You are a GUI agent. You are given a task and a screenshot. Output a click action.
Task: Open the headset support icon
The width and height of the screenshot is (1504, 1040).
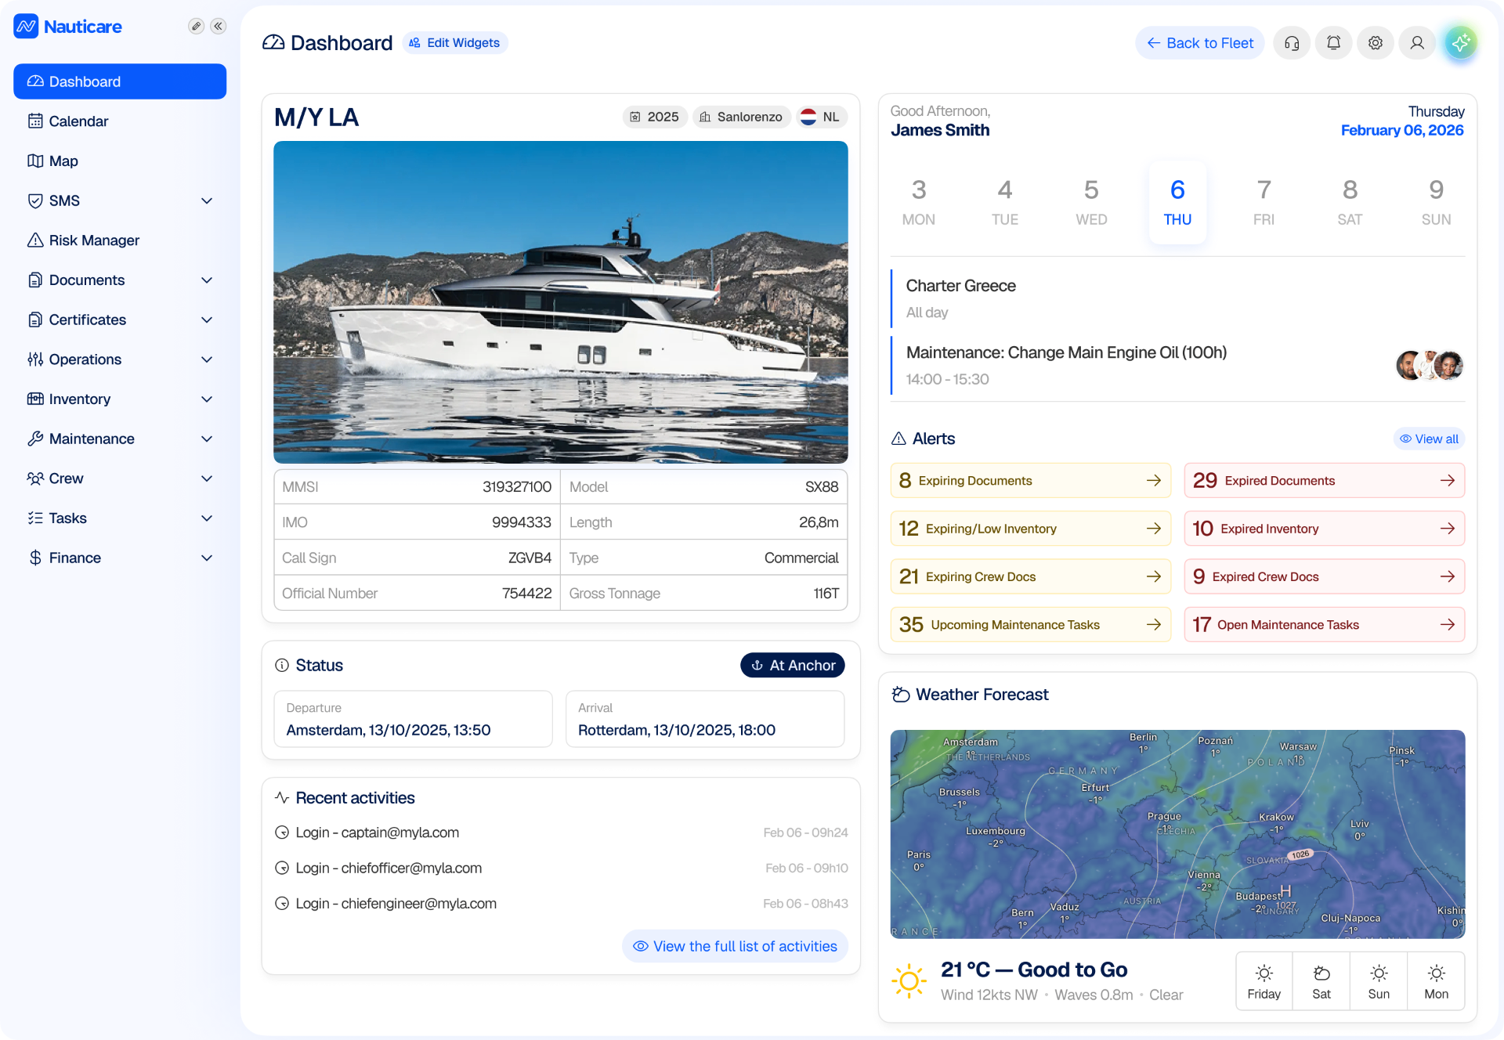(x=1292, y=43)
